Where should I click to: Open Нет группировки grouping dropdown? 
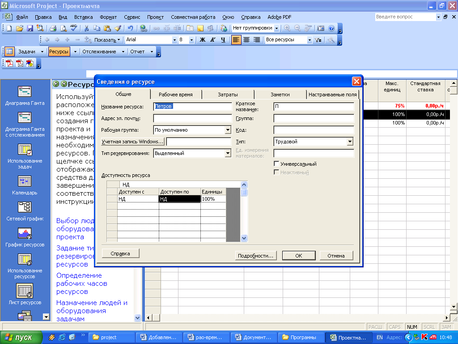point(276,28)
